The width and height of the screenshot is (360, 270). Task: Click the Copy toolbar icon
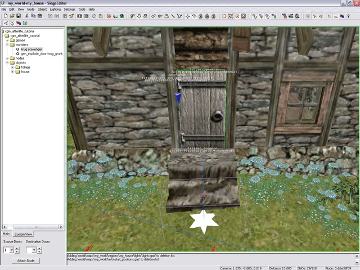pos(33,16)
